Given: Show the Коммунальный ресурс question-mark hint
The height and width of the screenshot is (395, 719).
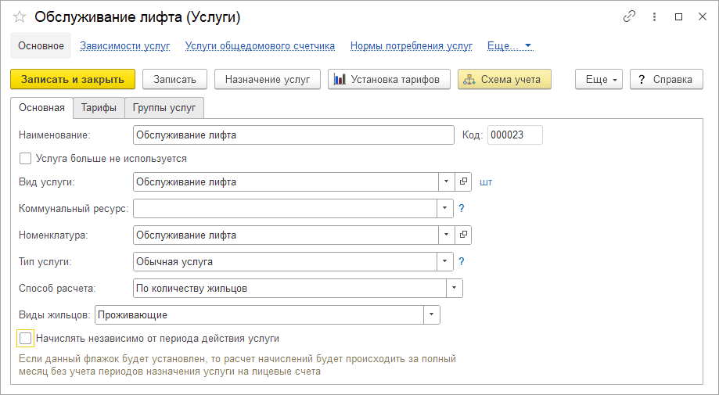Looking at the screenshot, I should (462, 209).
